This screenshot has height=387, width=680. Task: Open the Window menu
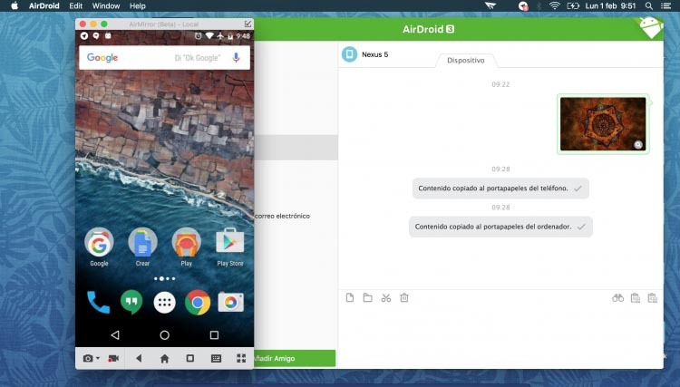[x=106, y=6]
